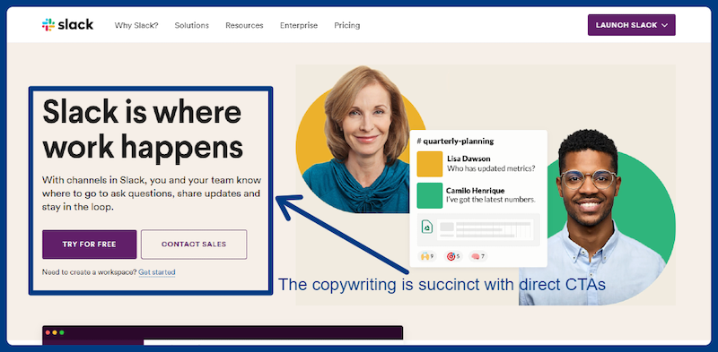
Task: Expand the Launch Slack dropdown chevron
Action: tap(665, 25)
